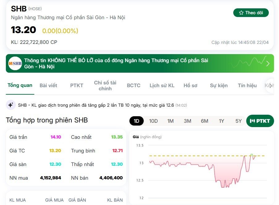Click the current price 13.20
The width and height of the screenshot is (279, 205).
coord(23,30)
